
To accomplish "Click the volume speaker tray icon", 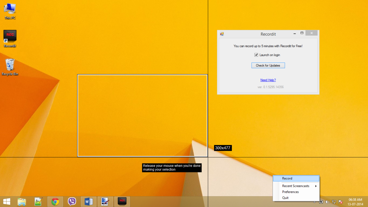I will 327,202.
